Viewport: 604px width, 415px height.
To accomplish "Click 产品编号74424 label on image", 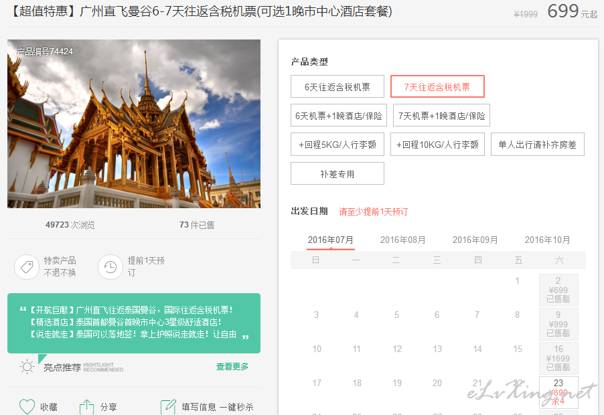I will (x=45, y=52).
